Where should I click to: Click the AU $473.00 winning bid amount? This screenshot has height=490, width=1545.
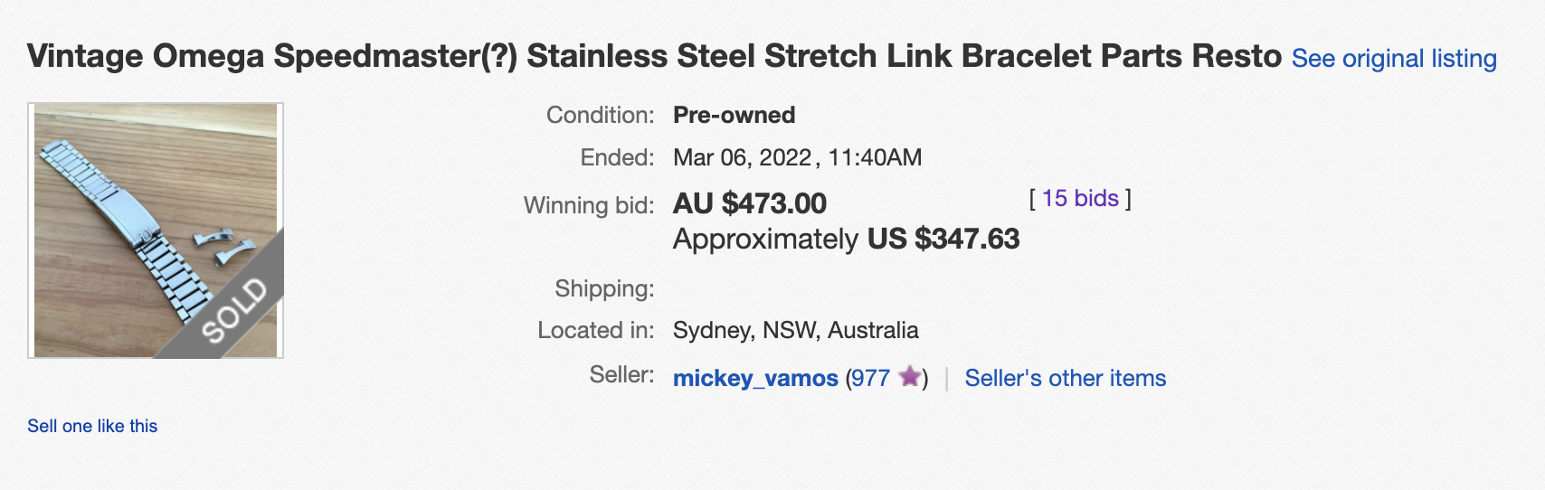point(749,203)
